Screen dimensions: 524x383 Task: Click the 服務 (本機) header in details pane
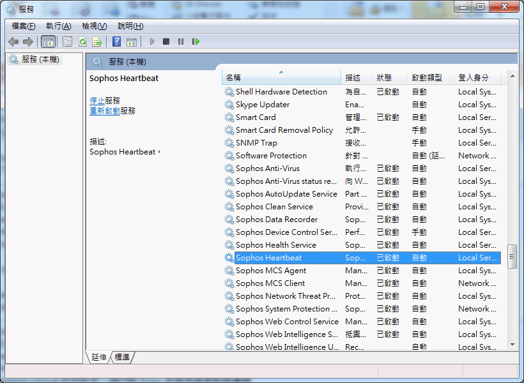click(127, 62)
